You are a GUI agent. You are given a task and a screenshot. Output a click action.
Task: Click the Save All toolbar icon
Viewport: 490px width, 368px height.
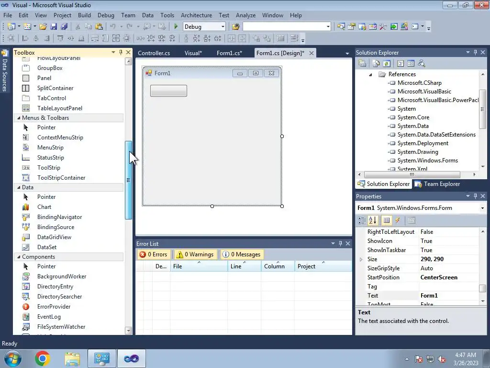(x=64, y=27)
